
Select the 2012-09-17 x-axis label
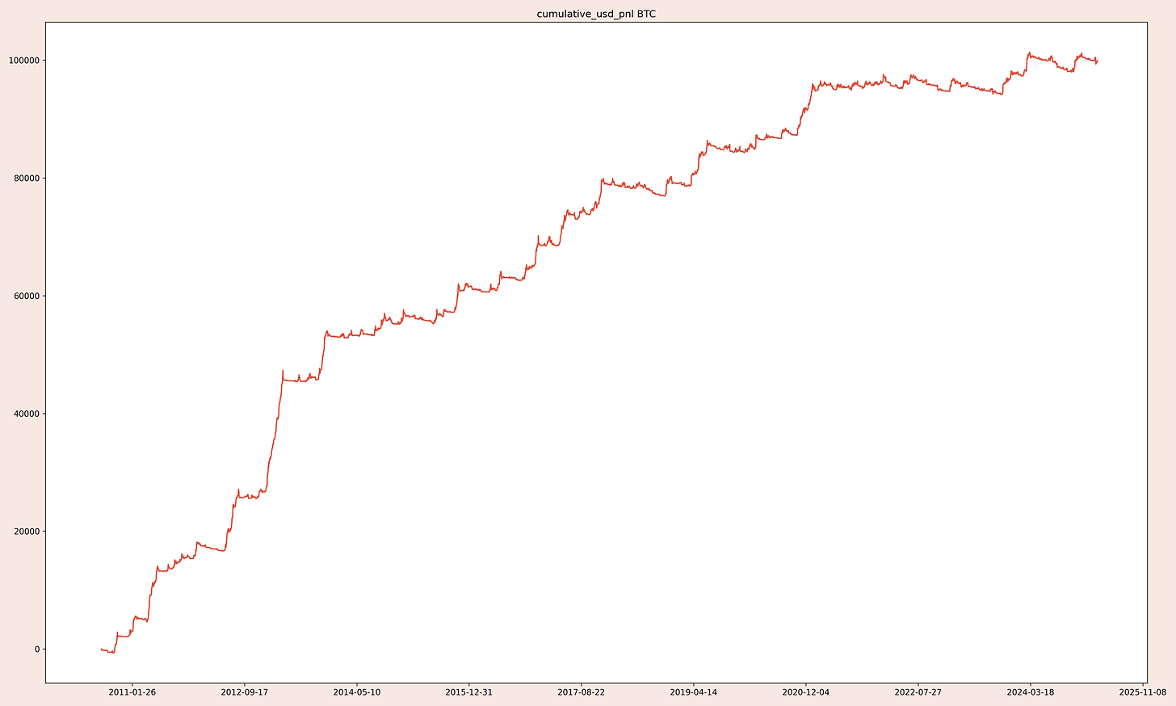point(245,692)
